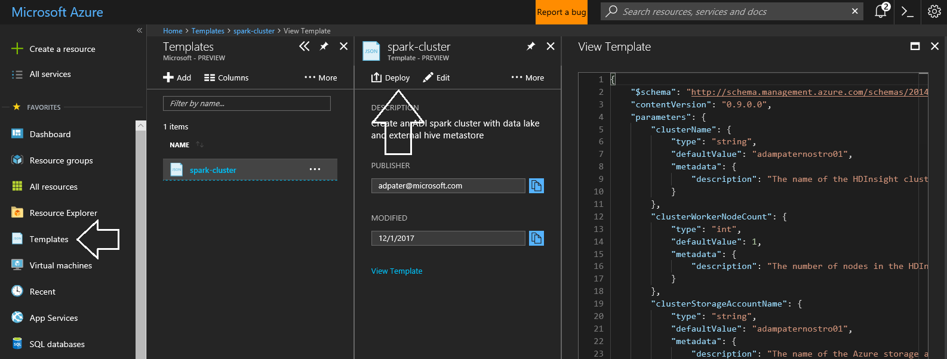
Task: Close the Templates blade
Action: tap(344, 46)
